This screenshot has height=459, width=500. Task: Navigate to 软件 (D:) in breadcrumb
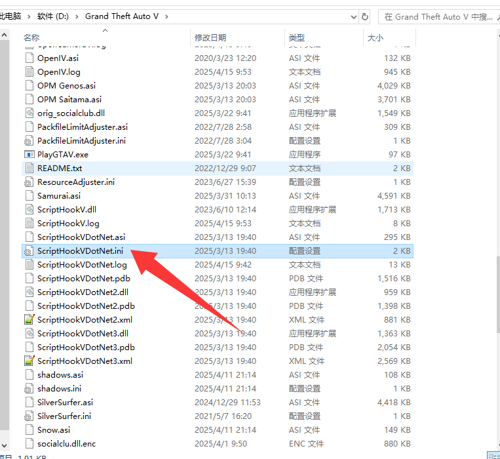[53, 16]
